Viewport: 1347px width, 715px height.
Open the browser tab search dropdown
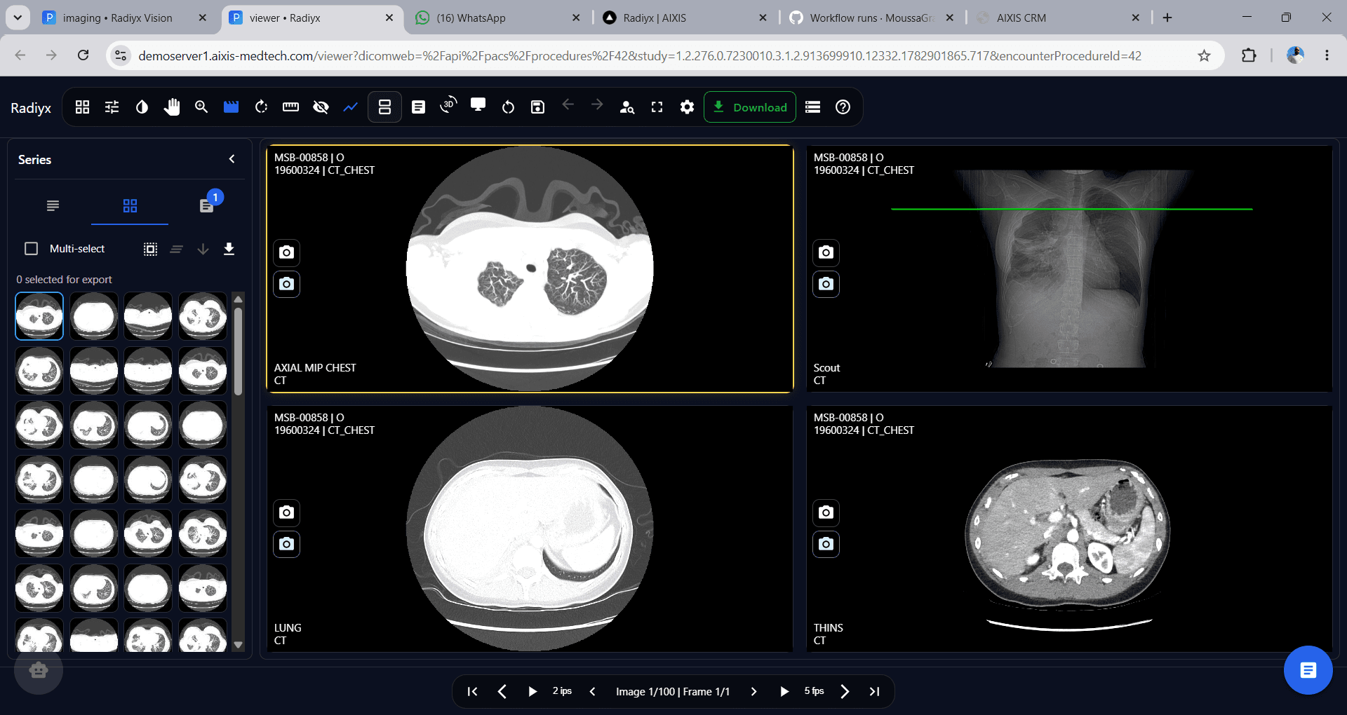click(x=18, y=18)
